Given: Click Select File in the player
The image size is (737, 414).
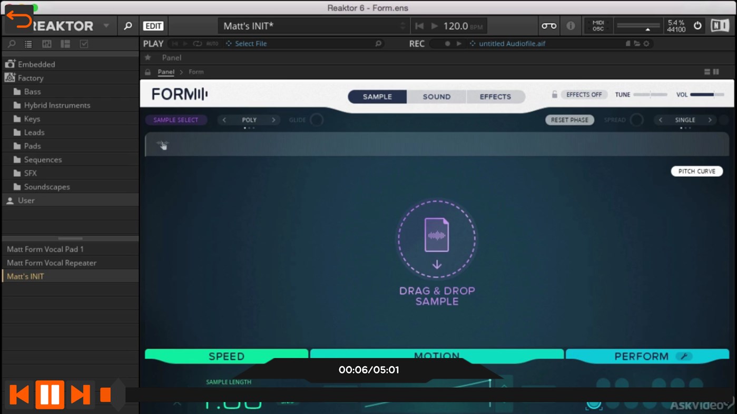Looking at the screenshot, I should 251,44.
